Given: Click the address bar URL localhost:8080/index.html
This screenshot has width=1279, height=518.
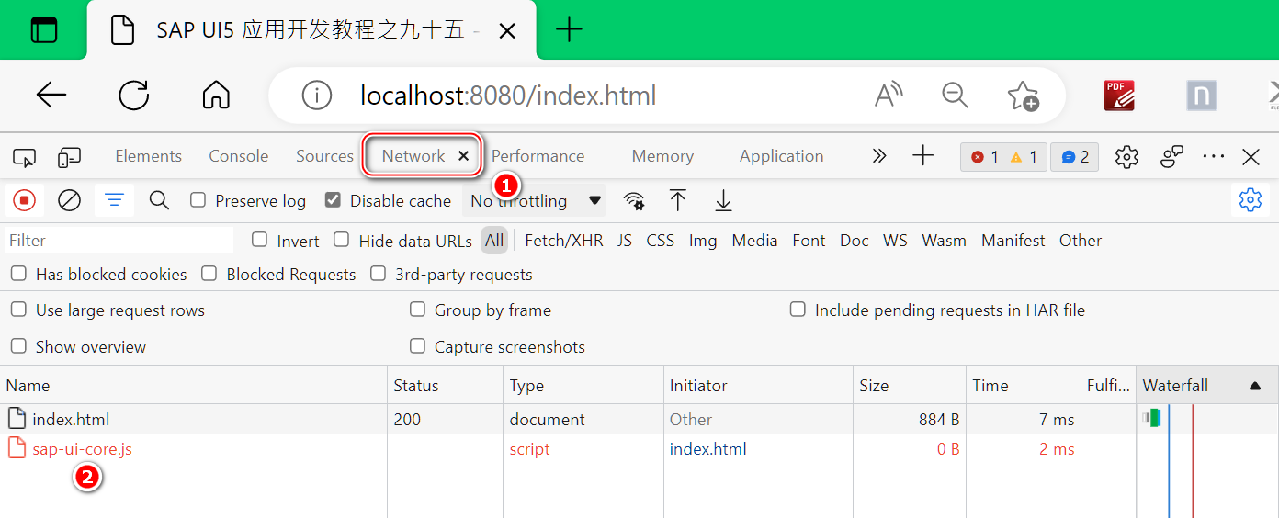Looking at the screenshot, I should coord(508,95).
